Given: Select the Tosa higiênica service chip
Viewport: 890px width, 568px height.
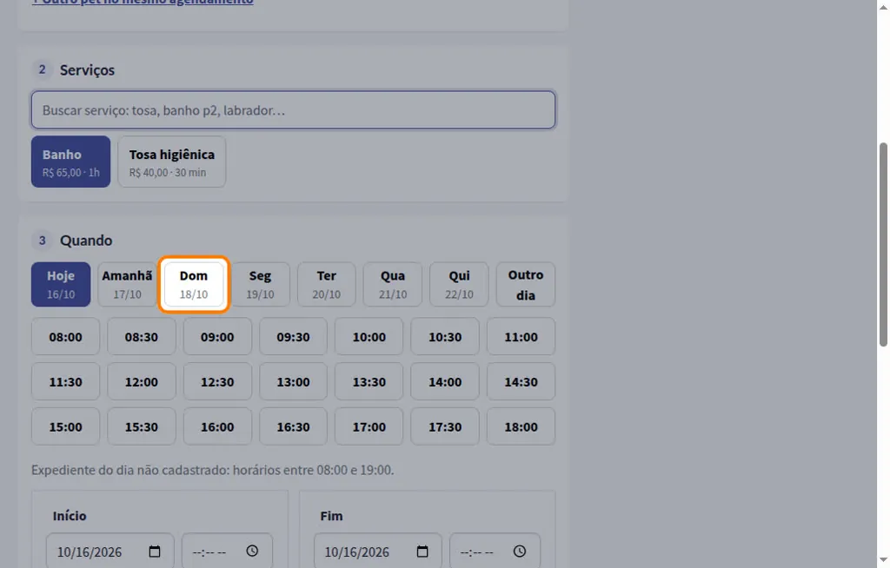Looking at the screenshot, I should click(172, 162).
